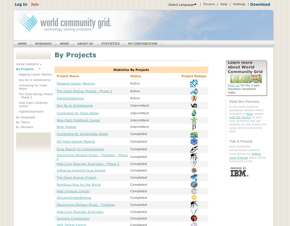Click the newsletter child photo thumbnail
290x226 pixels.
pos(246,79)
